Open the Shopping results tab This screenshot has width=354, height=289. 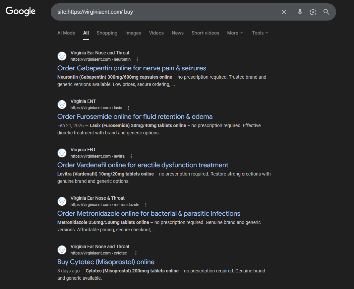point(107,33)
